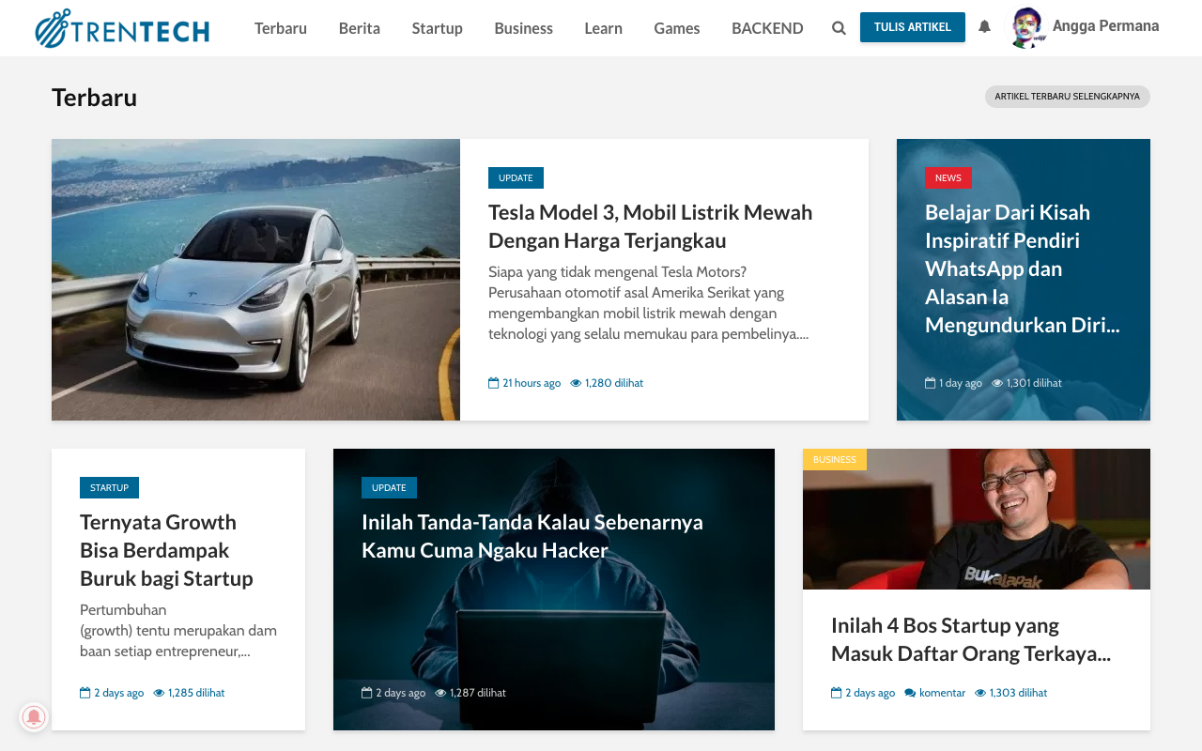The image size is (1202, 751).
Task: Select the red NEWS category tag
Action: [948, 178]
